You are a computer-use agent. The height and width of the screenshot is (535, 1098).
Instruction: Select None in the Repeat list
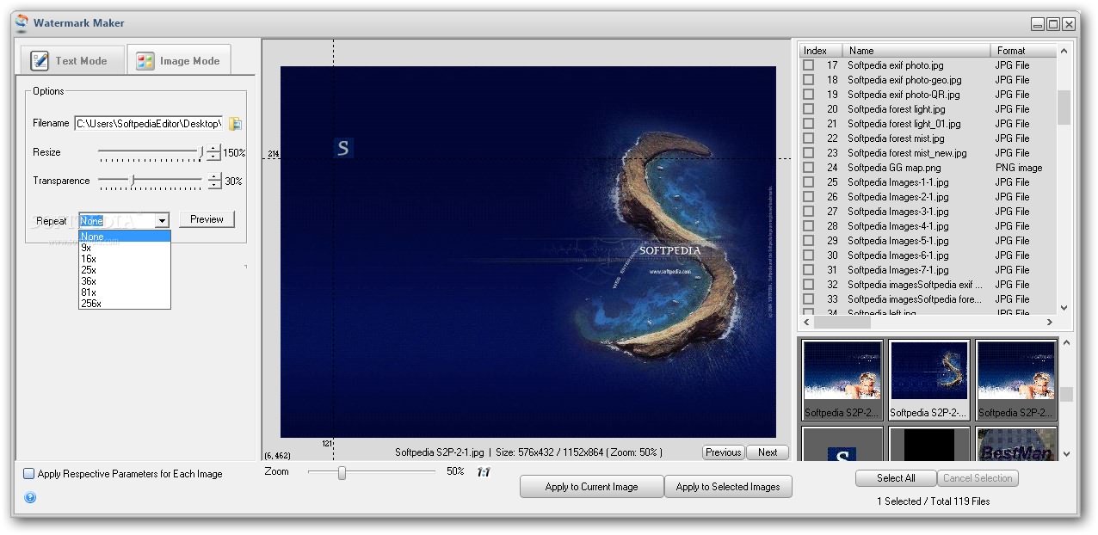[x=125, y=237]
